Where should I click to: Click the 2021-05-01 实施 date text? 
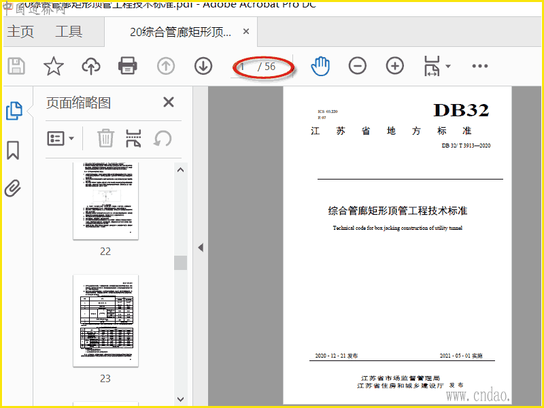[461, 356]
